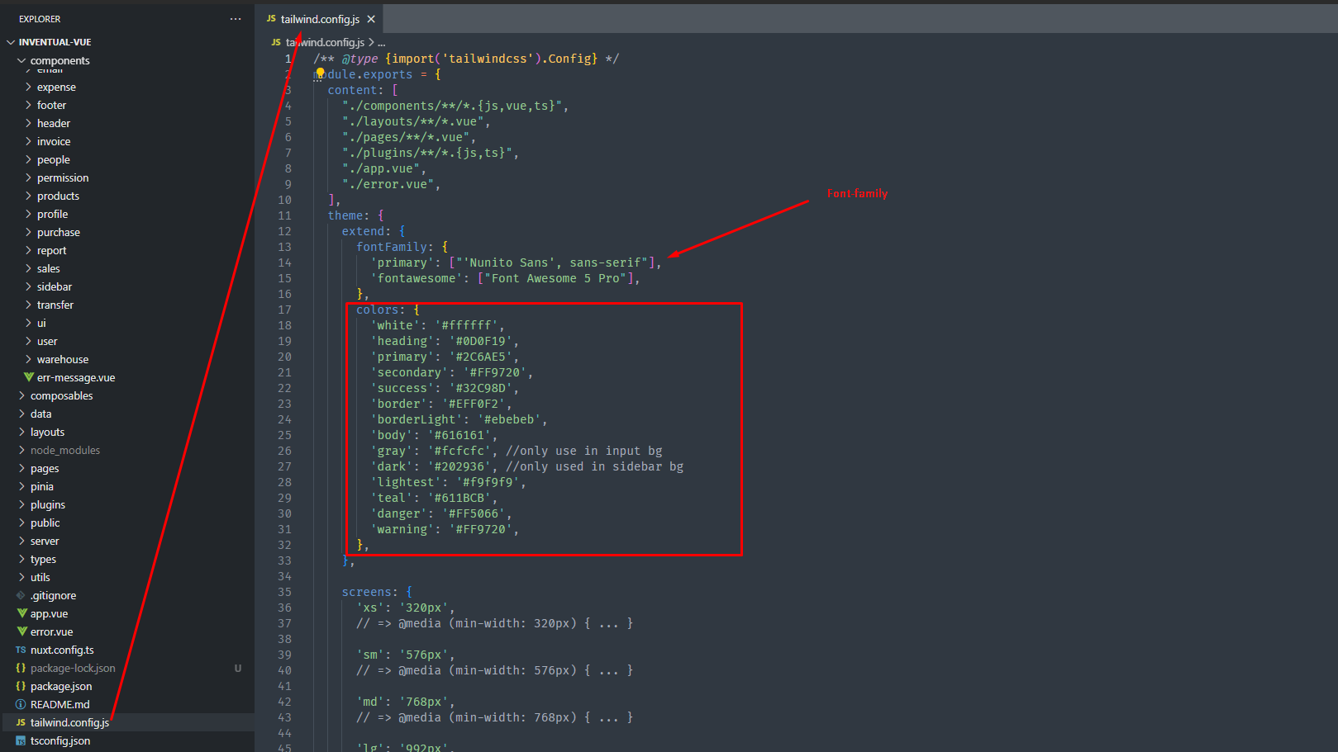Open the user folder
This screenshot has height=752, width=1338.
pyautogui.click(x=47, y=341)
